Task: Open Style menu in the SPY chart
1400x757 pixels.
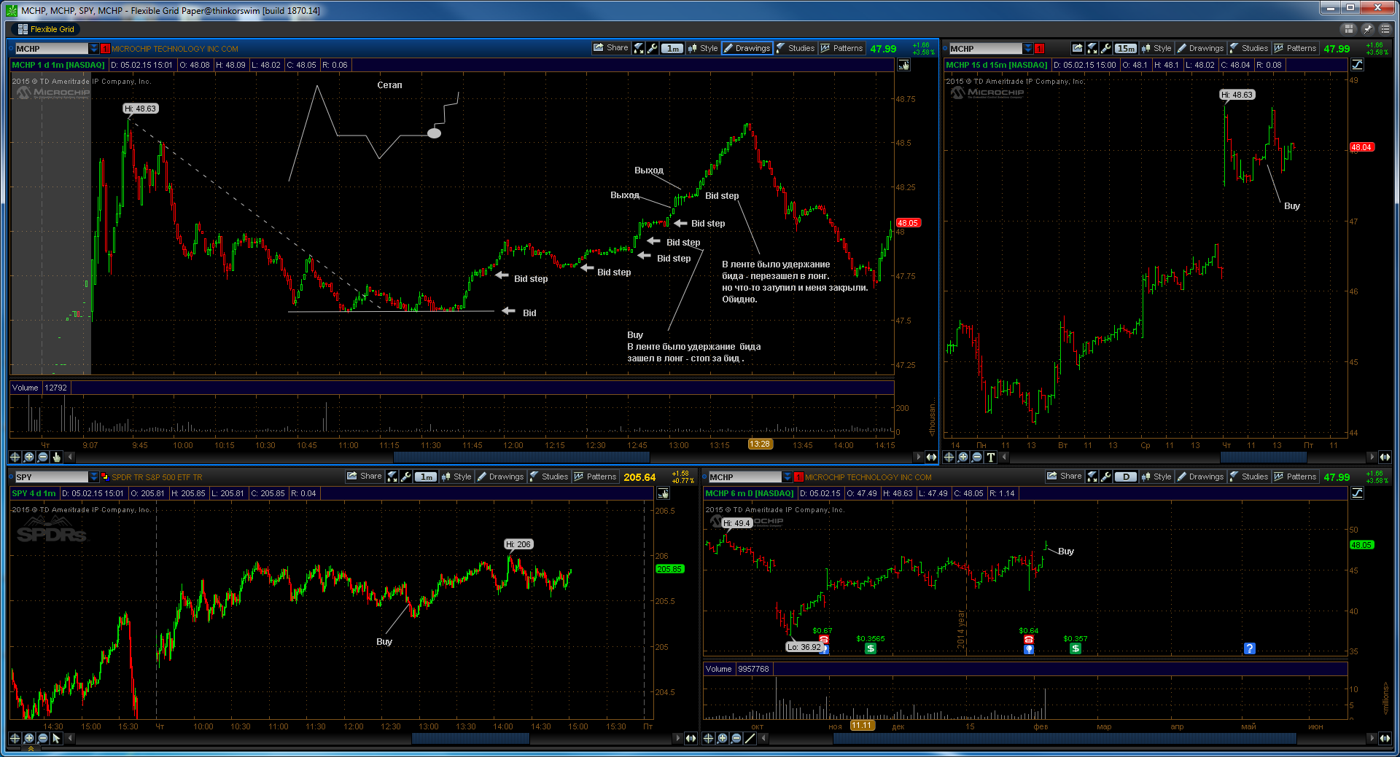Action: coord(456,476)
